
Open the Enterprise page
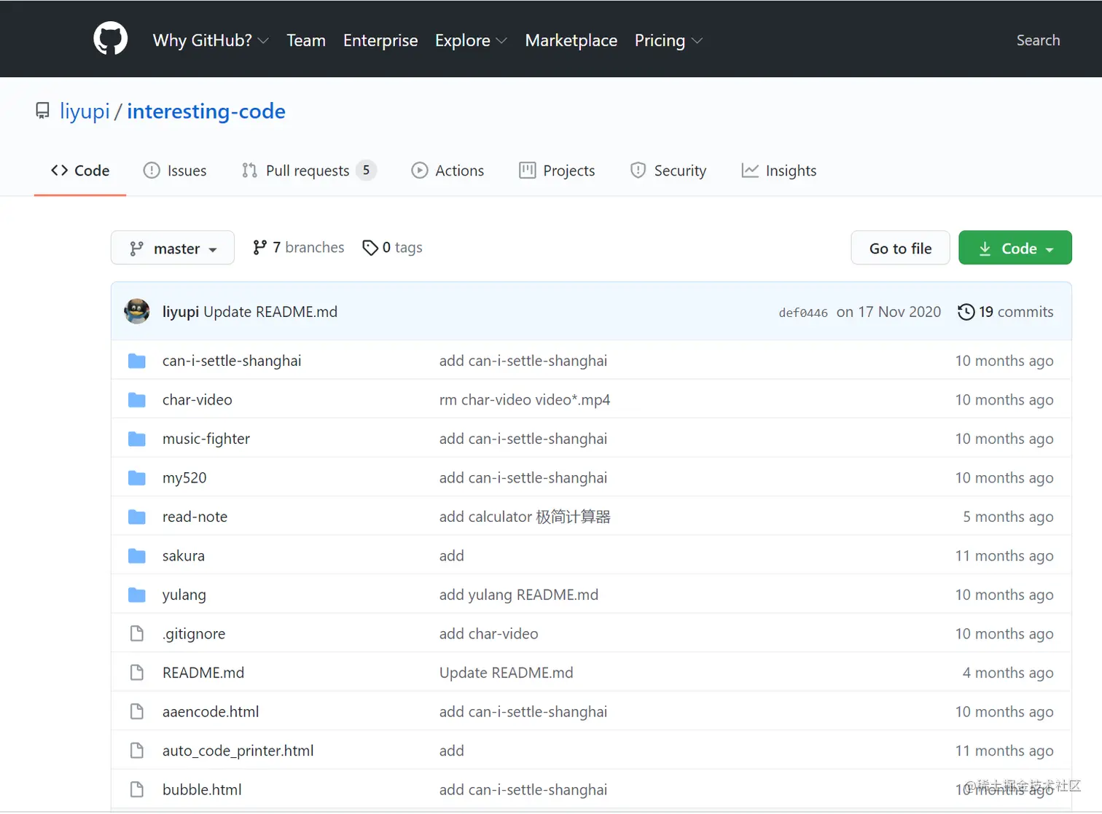[x=380, y=40]
